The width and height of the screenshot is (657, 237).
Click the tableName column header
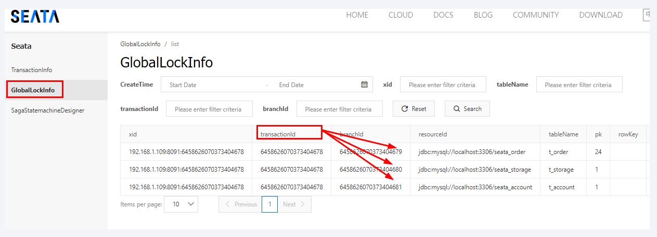click(x=563, y=134)
